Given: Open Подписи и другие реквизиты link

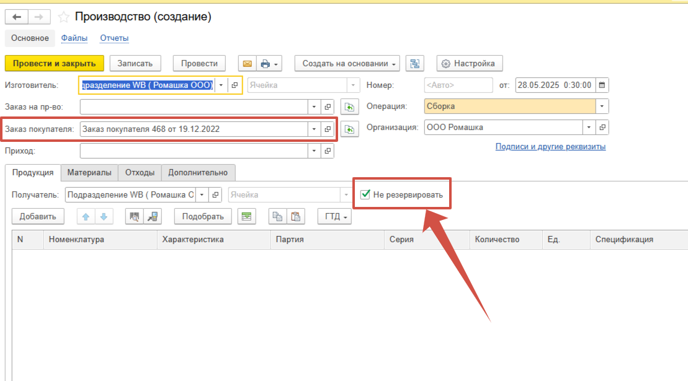Looking at the screenshot, I should (x=550, y=147).
